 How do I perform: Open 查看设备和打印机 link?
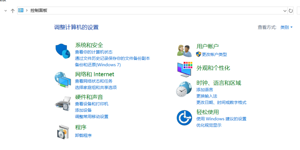tap(92, 104)
